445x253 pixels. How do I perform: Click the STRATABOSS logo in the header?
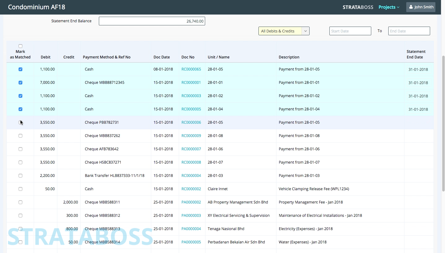(x=358, y=7)
